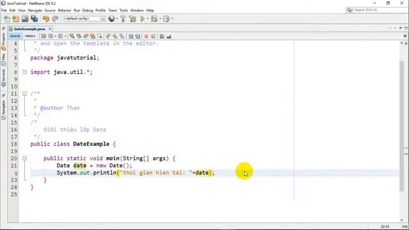This screenshot has width=409, height=230.
Task: Open the Navigator side panel
Action: click(3, 110)
